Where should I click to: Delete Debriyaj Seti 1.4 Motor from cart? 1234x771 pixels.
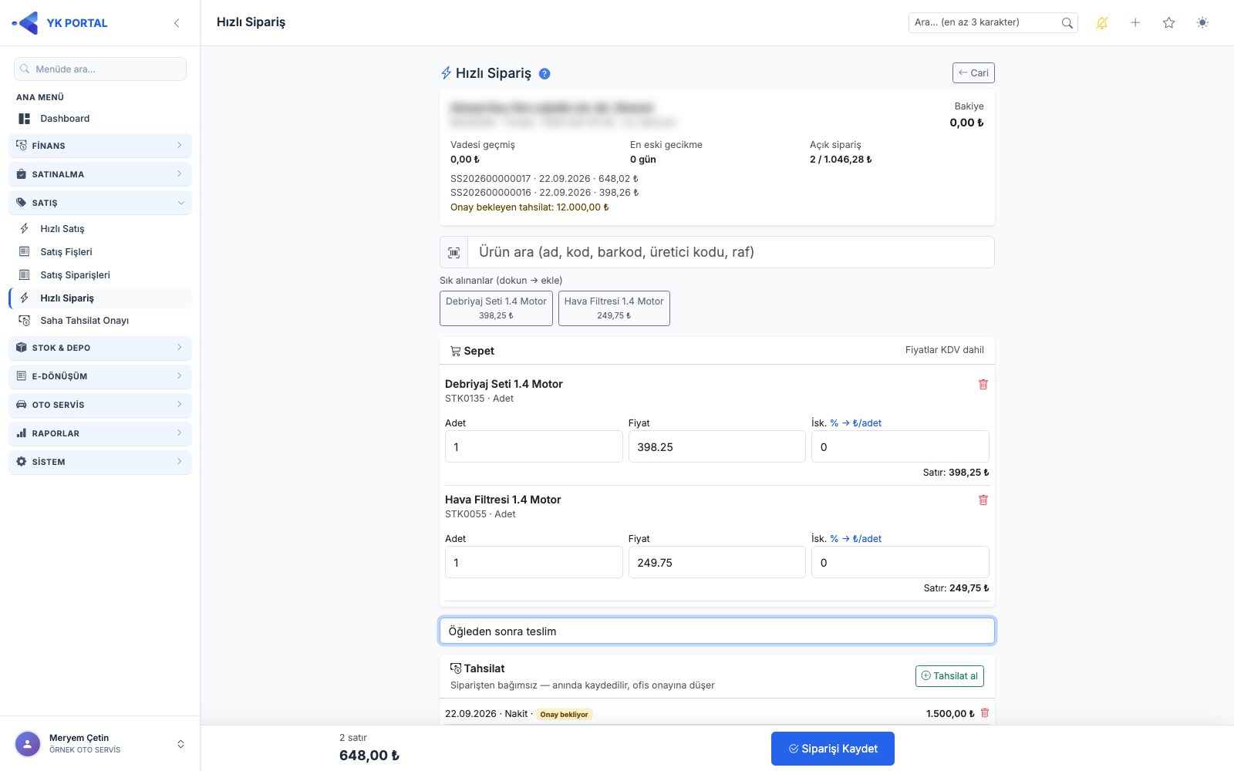(983, 384)
